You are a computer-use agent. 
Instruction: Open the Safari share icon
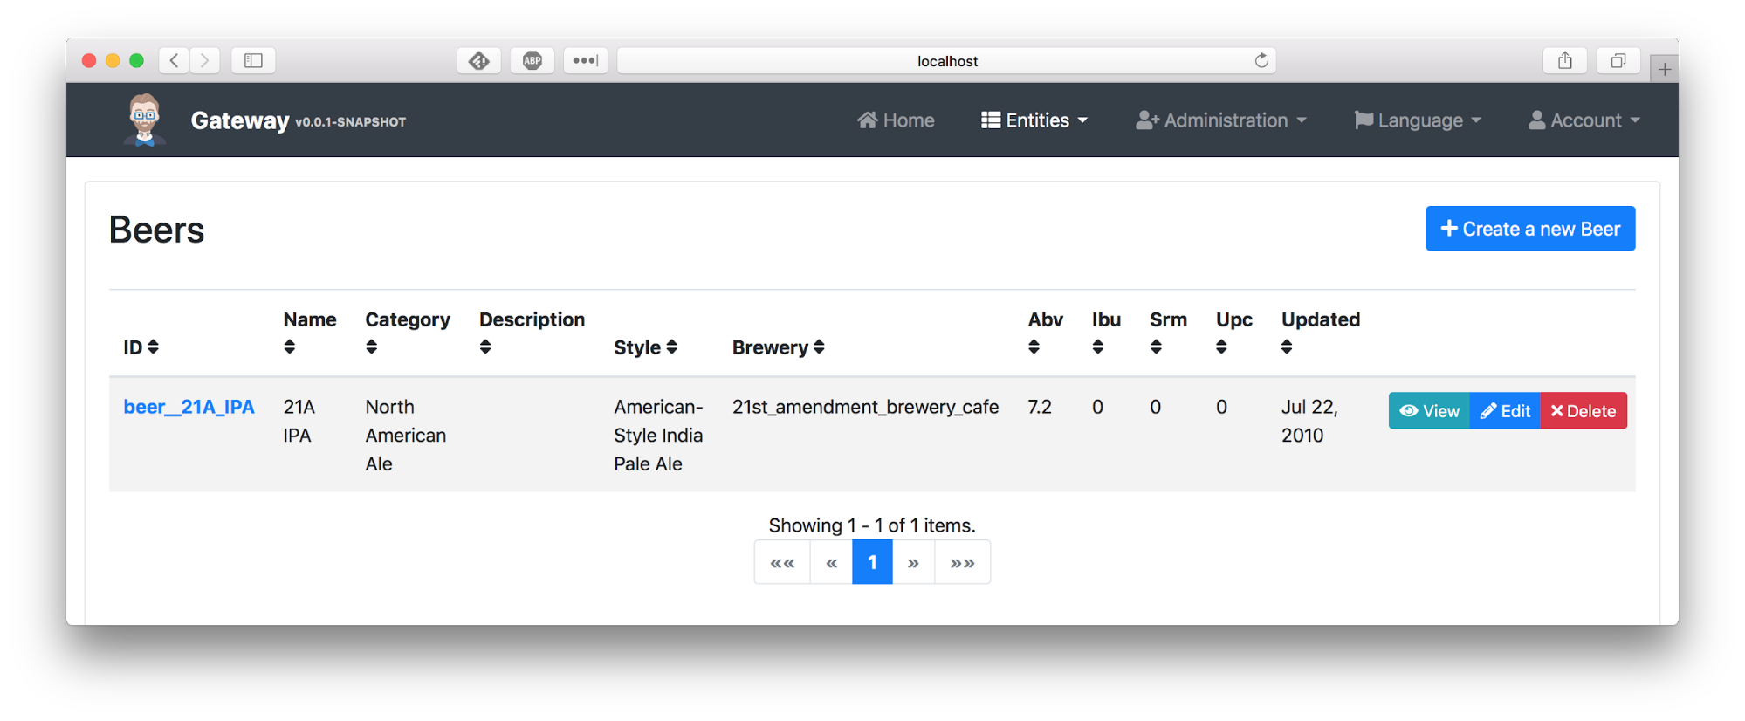coord(1564,60)
